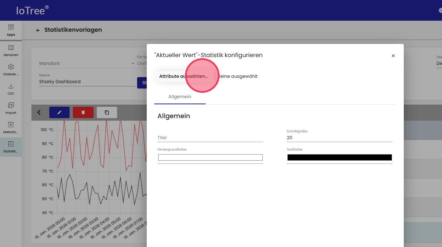Open the Apps grid in sidebar
Image resolution: width=442 pixels, height=247 pixels.
(11, 30)
